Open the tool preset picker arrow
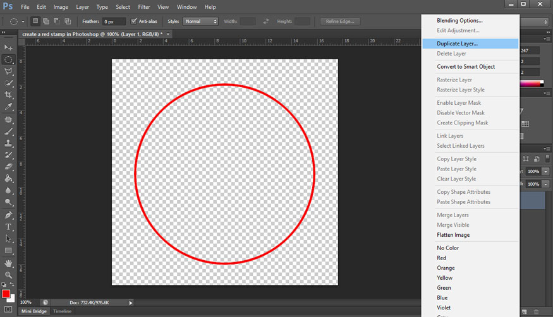Viewport: 553px width, 317px height. click(23, 21)
